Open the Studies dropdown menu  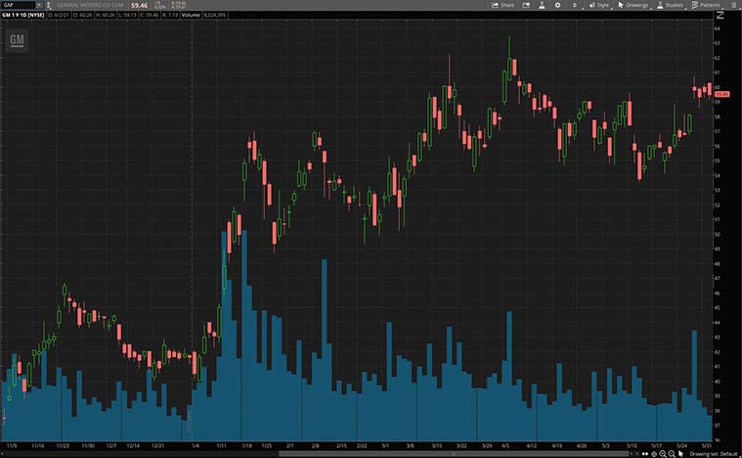pos(670,5)
